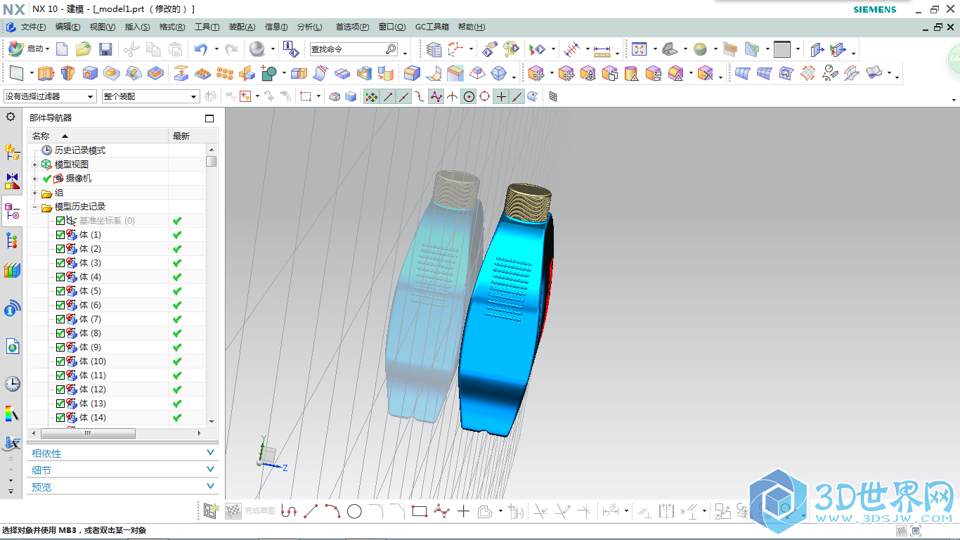The image size is (960, 540).
Task: Uncheck the checkbox for 体 (3)
Action: [x=60, y=263]
